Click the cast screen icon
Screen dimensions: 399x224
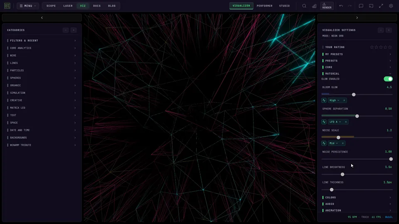tap(371, 6)
